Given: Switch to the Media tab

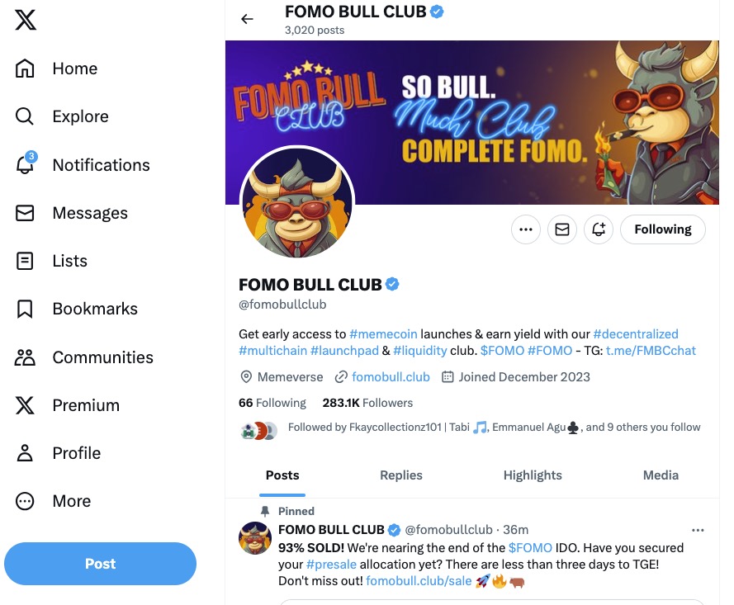Looking at the screenshot, I should (661, 475).
